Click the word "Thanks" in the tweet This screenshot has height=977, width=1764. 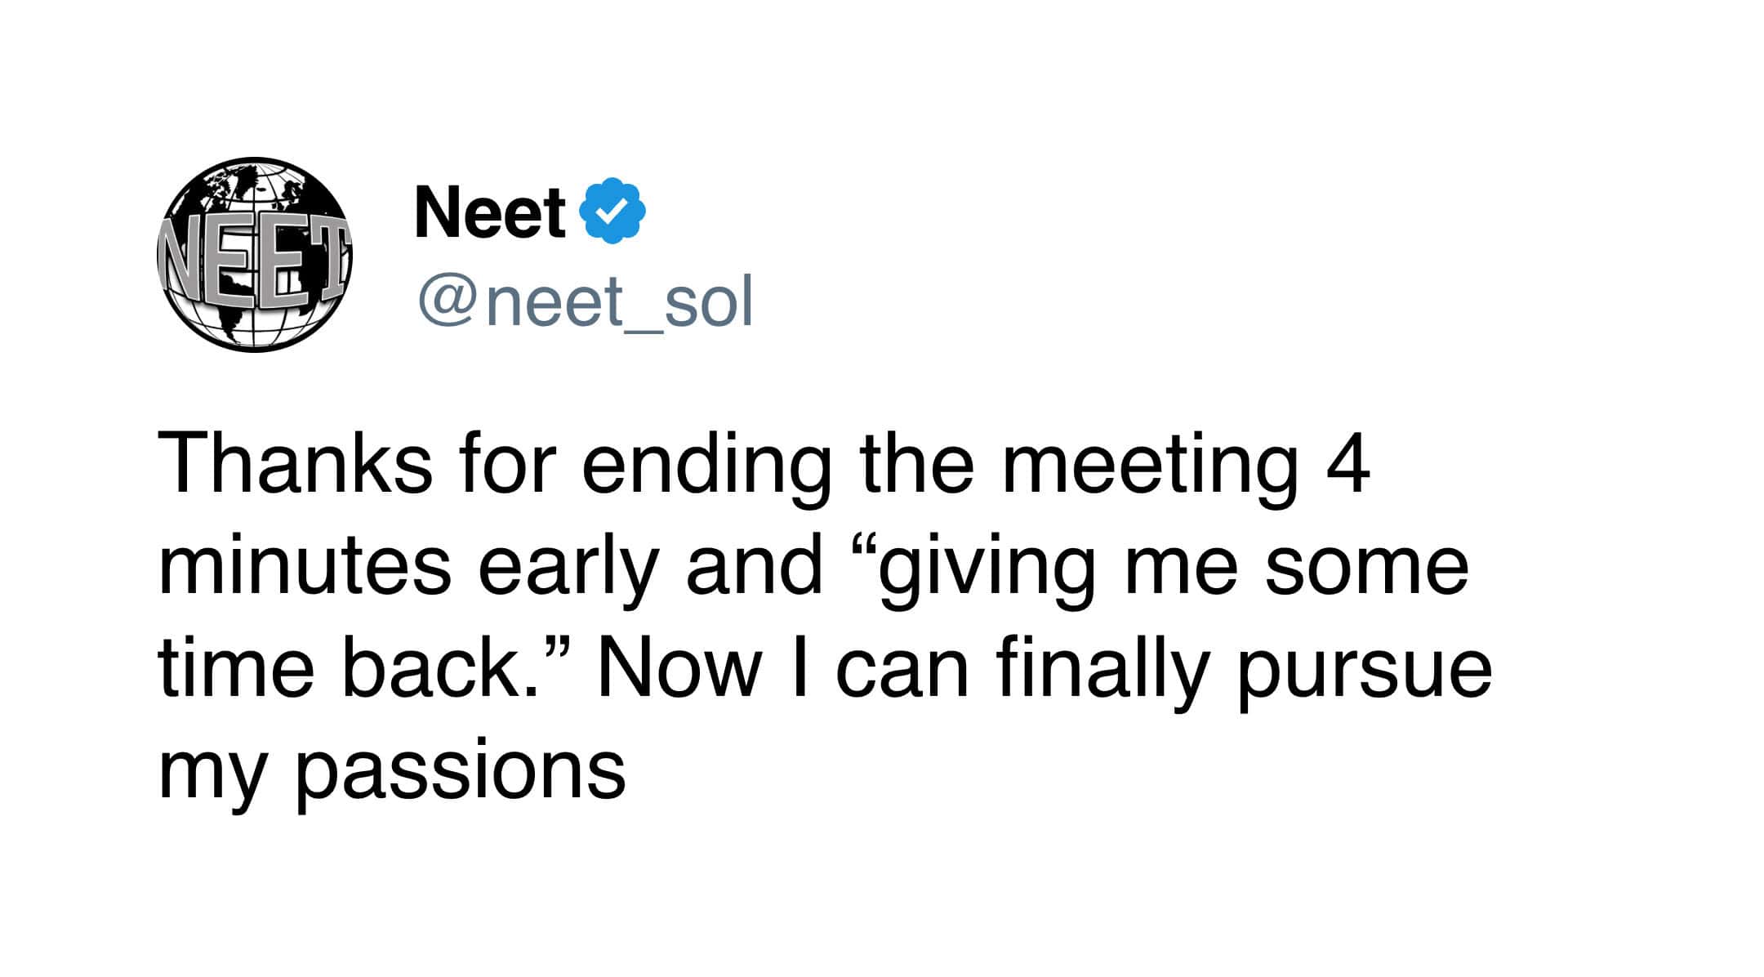click(295, 464)
